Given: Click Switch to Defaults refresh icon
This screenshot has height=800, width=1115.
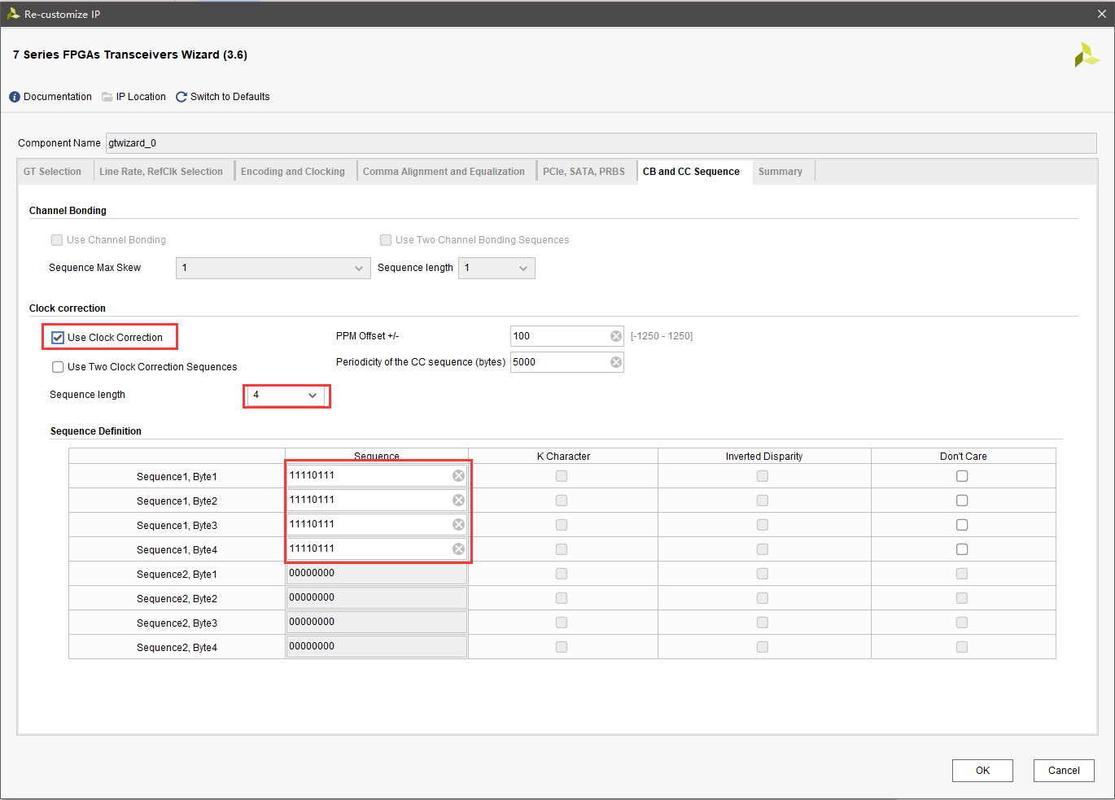Looking at the screenshot, I should pos(181,97).
